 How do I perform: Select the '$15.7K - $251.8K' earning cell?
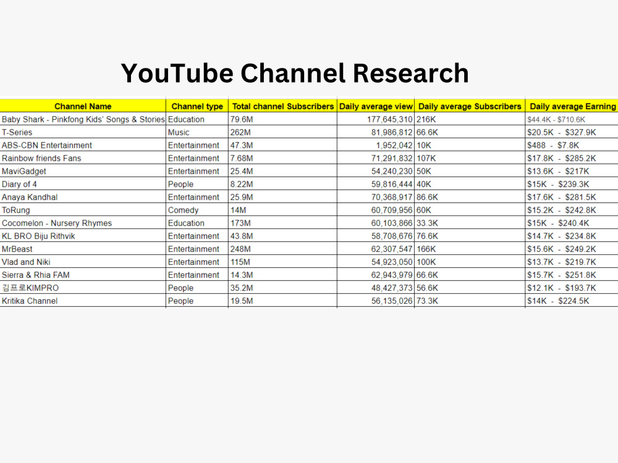point(572,275)
